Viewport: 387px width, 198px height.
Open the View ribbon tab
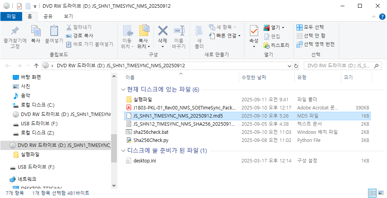68,16
